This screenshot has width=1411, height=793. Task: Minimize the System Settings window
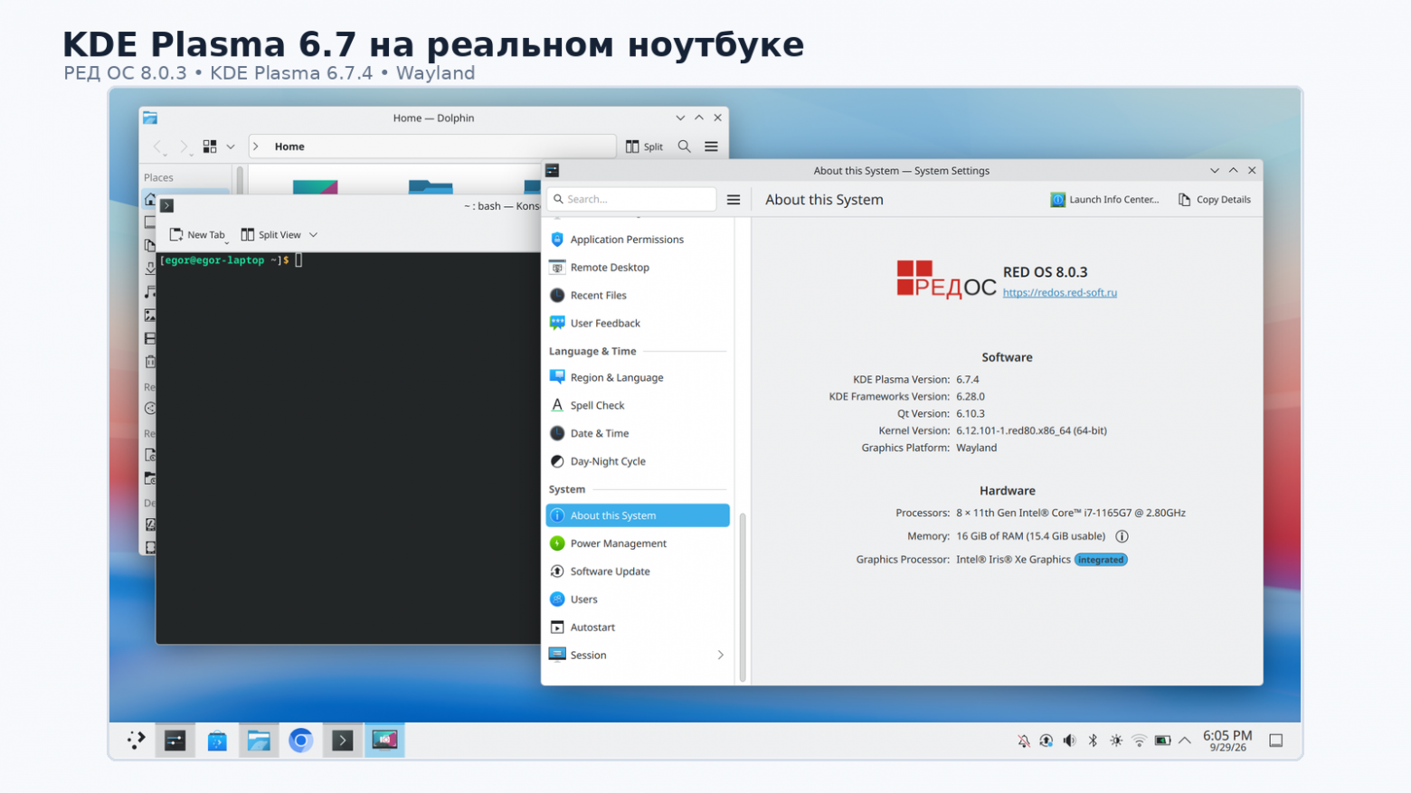(x=1215, y=171)
